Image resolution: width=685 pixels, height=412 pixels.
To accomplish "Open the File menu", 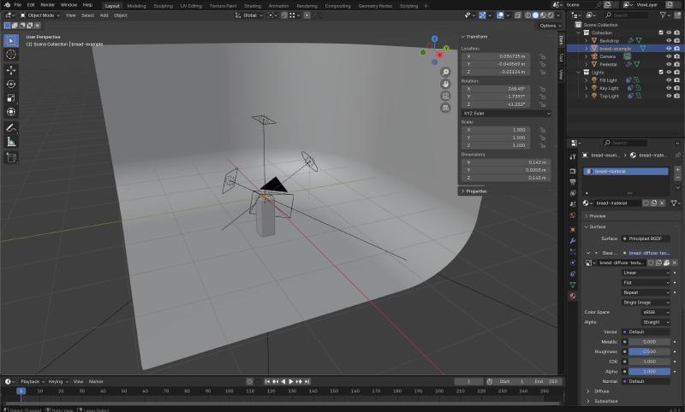I will tap(17, 5).
